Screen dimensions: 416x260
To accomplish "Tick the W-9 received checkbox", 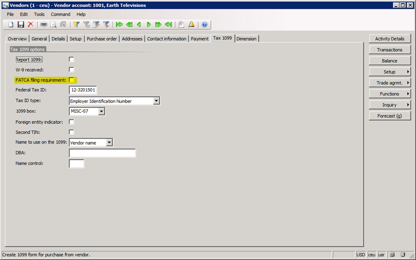I will pyautogui.click(x=71, y=70).
